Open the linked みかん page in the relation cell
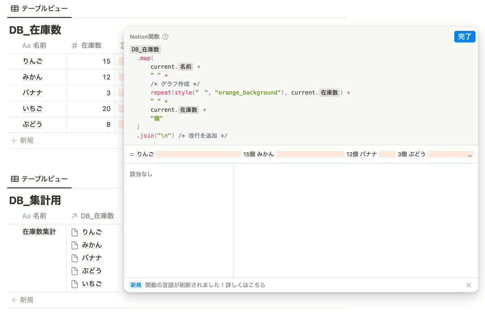485x314 pixels. point(92,245)
